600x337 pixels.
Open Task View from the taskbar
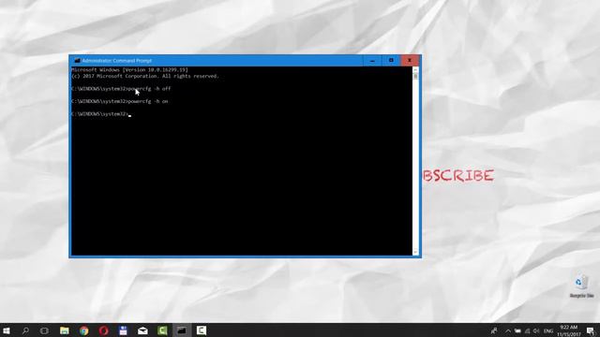click(x=44, y=330)
